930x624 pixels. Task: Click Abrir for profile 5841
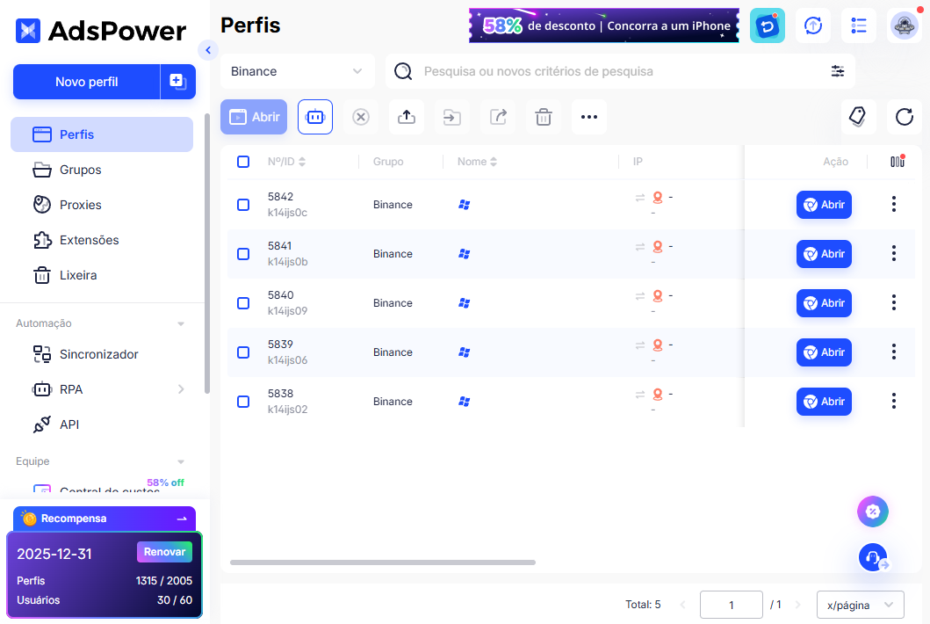[824, 254]
